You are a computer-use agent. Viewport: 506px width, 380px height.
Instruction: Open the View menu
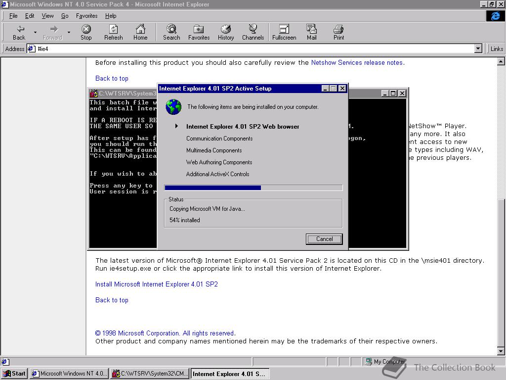[x=47, y=16]
